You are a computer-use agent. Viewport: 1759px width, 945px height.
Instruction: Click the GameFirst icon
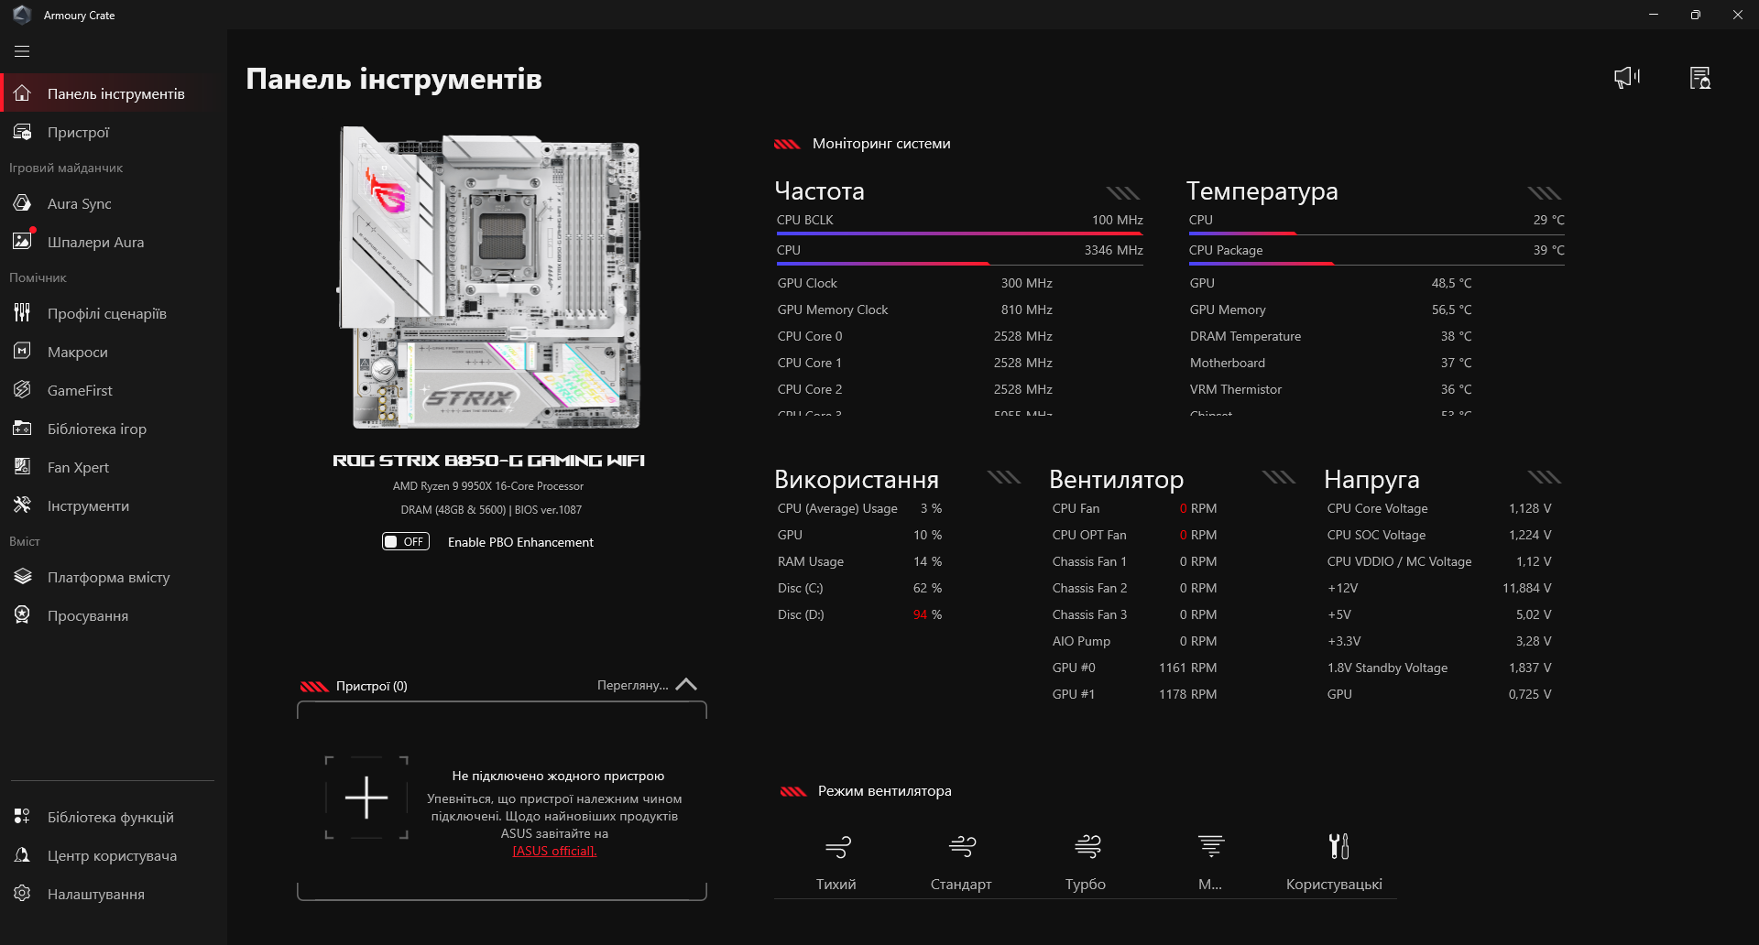click(23, 390)
